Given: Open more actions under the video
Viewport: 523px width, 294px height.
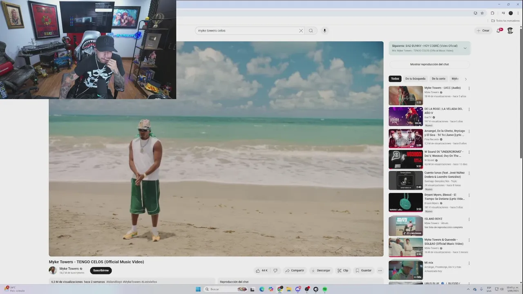Looking at the screenshot, I should tap(380, 270).
